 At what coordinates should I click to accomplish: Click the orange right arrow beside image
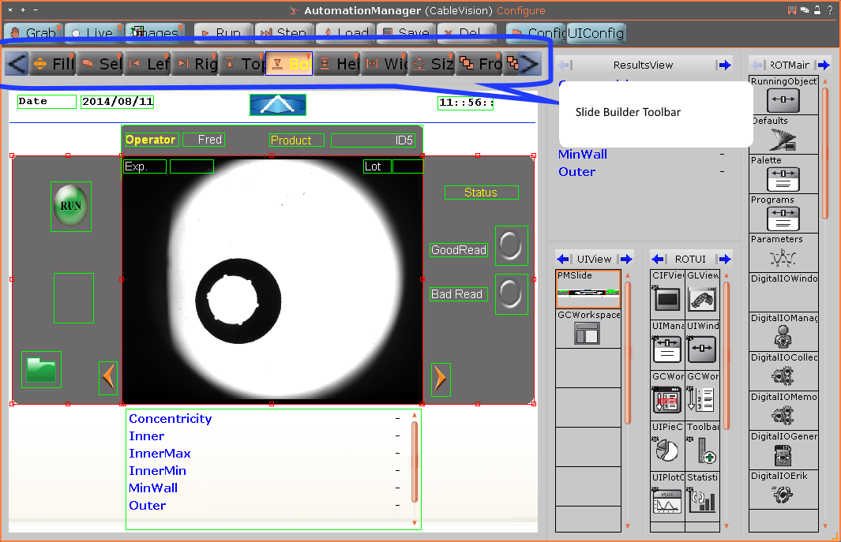441,379
